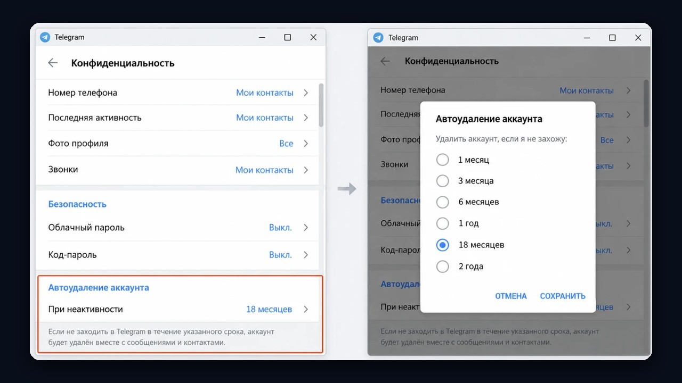
Task: Go back using arrow in undimmed Конфиденциальность window
Action: [x=53, y=63]
